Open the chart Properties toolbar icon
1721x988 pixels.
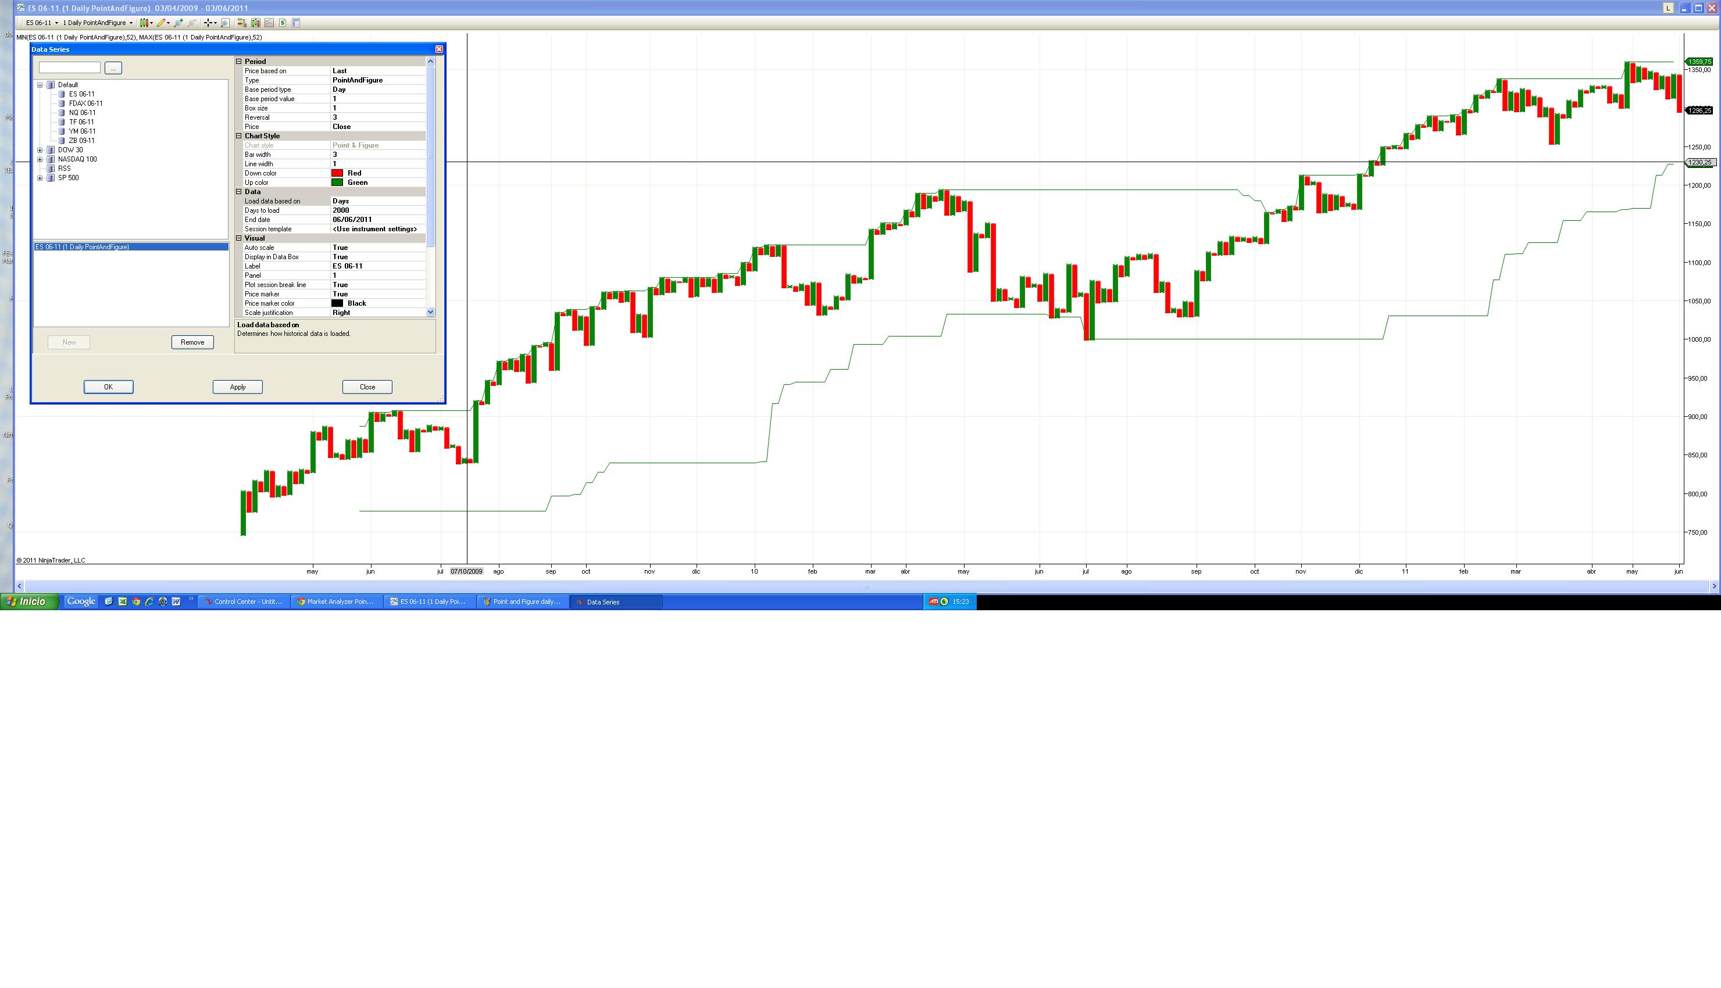click(x=296, y=23)
